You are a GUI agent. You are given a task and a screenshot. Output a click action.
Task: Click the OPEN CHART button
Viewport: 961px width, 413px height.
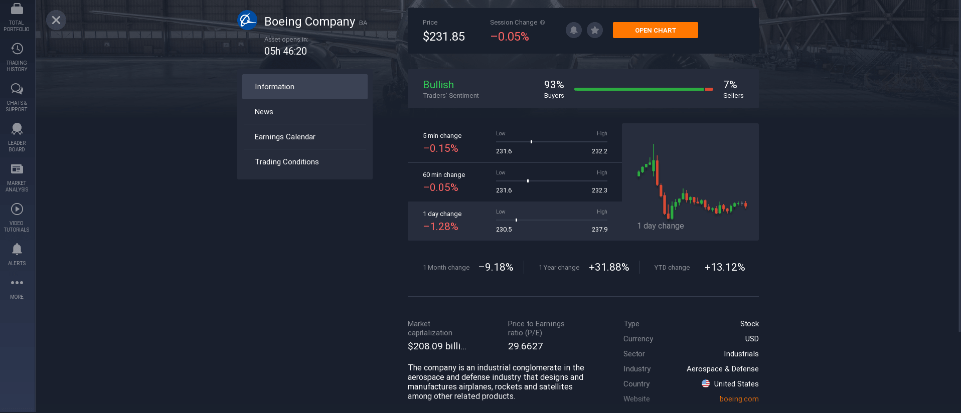click(x=655, y=30)
